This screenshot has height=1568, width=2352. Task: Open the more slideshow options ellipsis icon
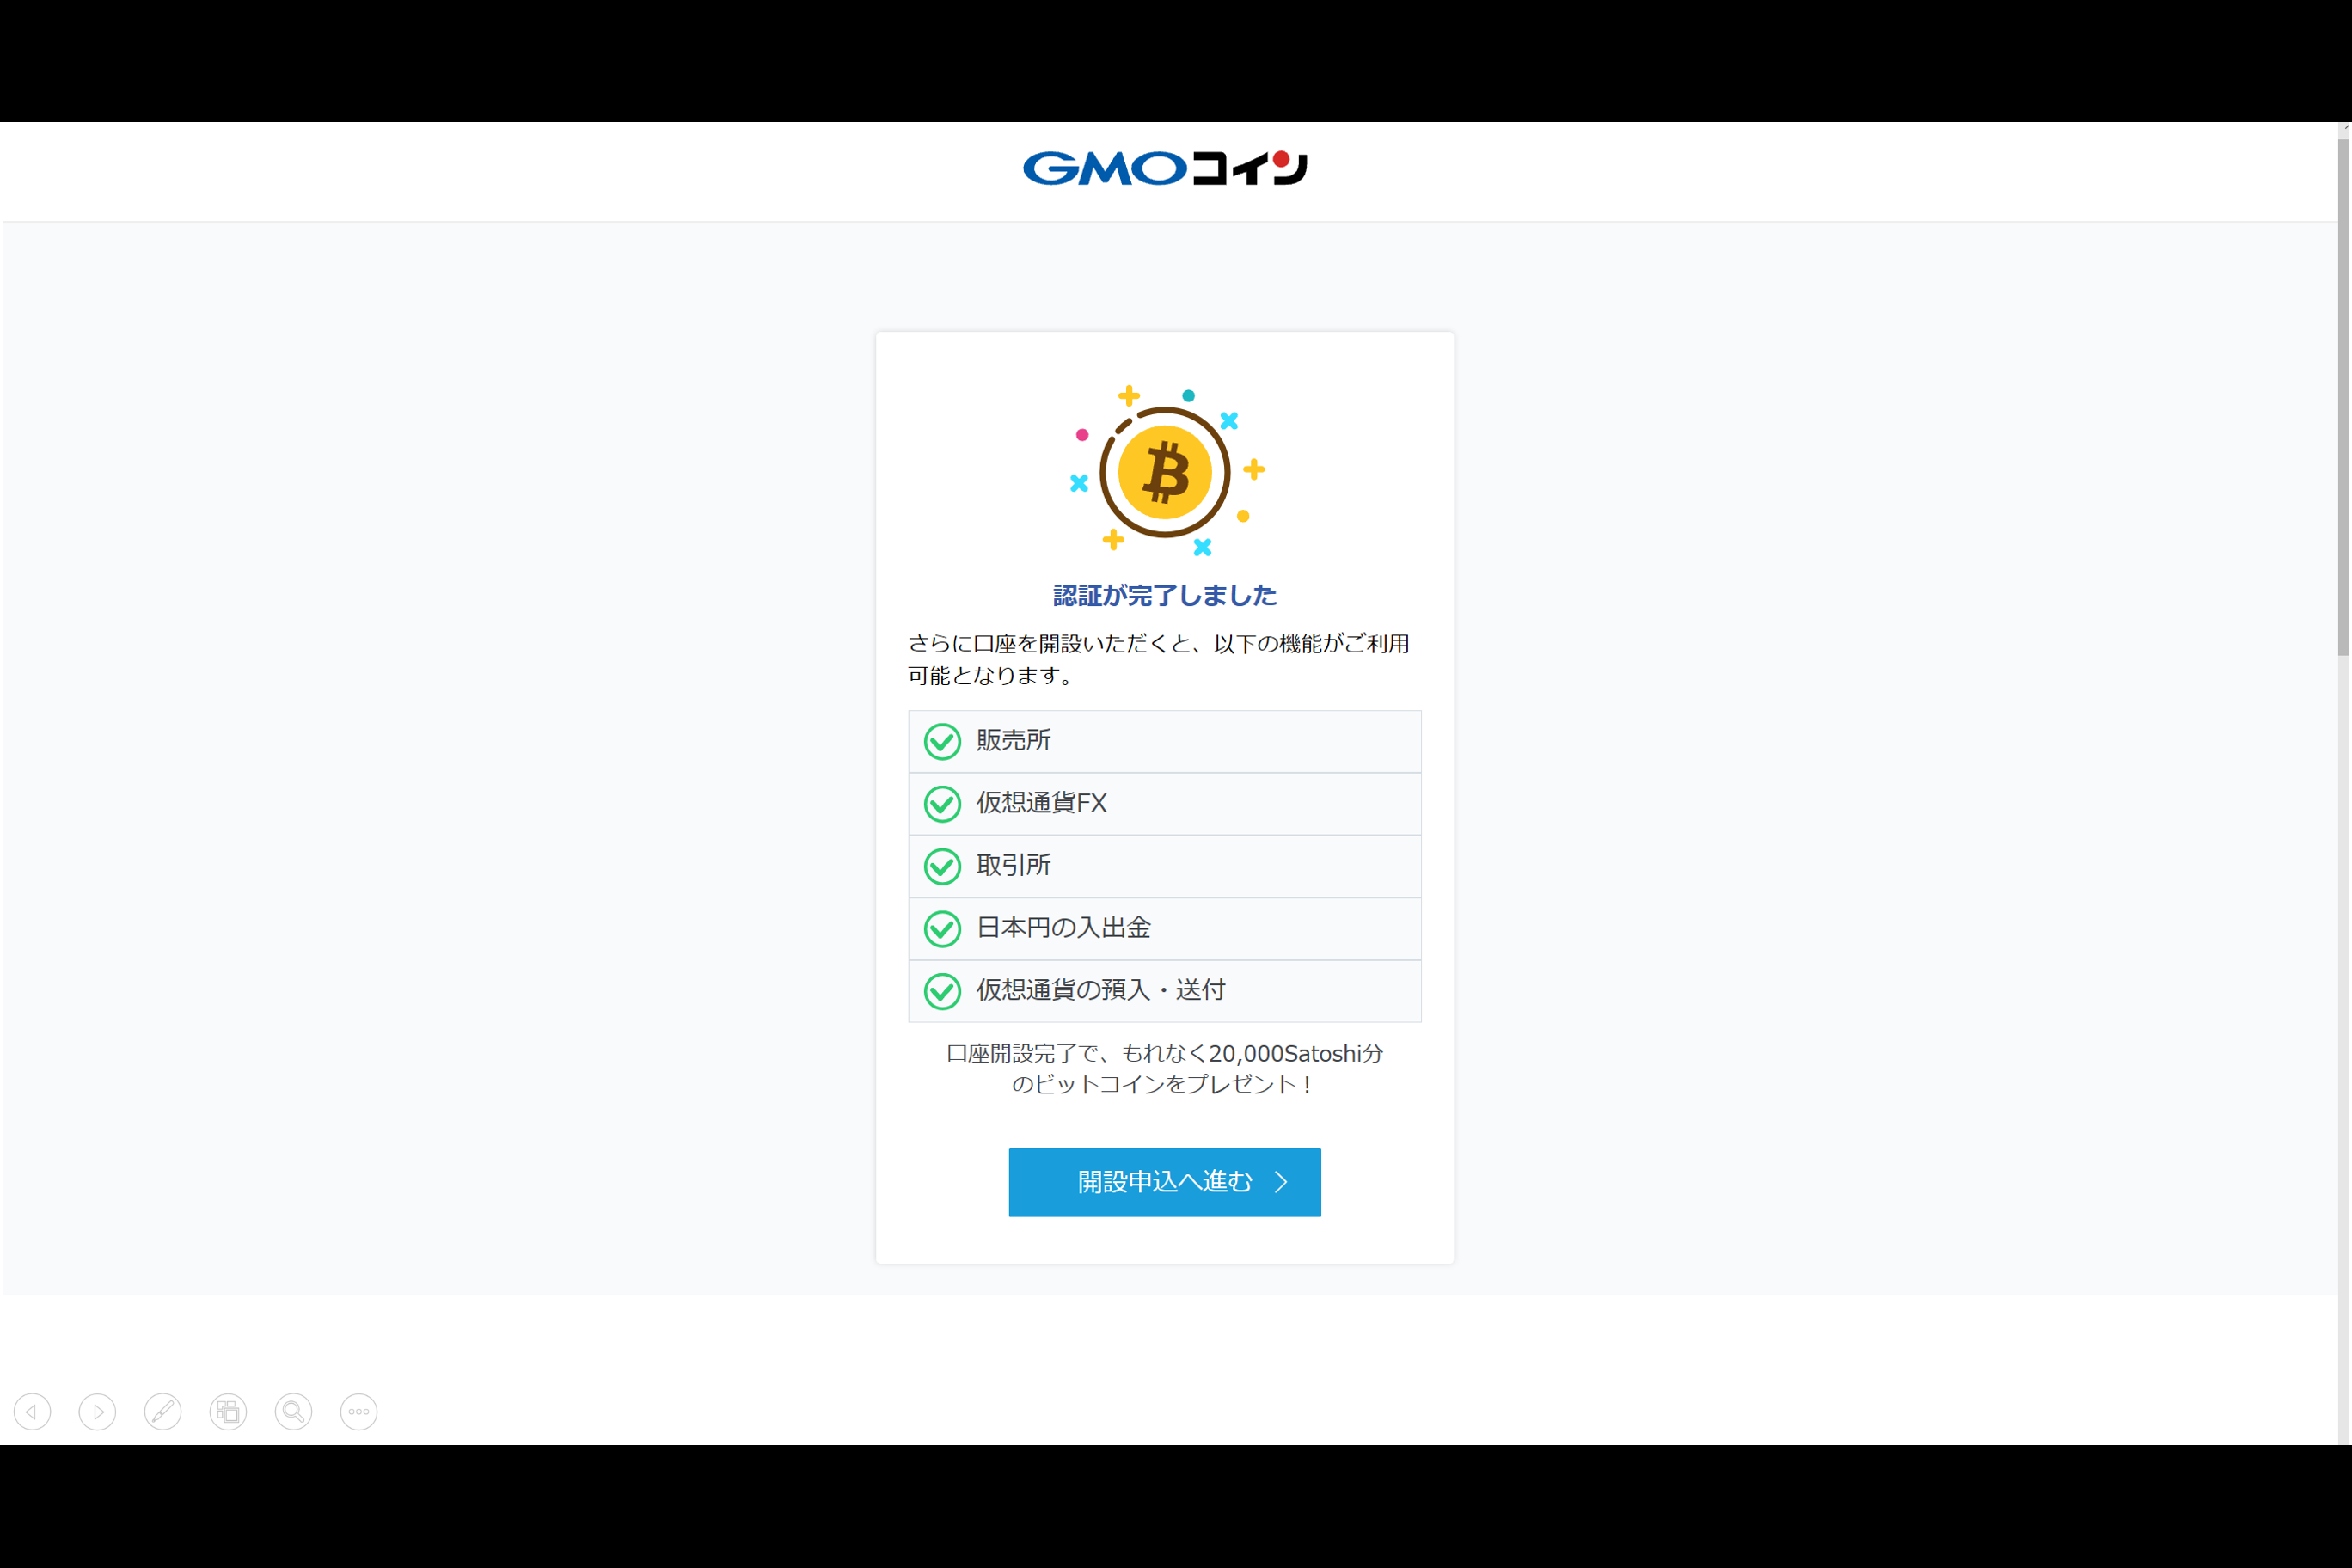359,1411
